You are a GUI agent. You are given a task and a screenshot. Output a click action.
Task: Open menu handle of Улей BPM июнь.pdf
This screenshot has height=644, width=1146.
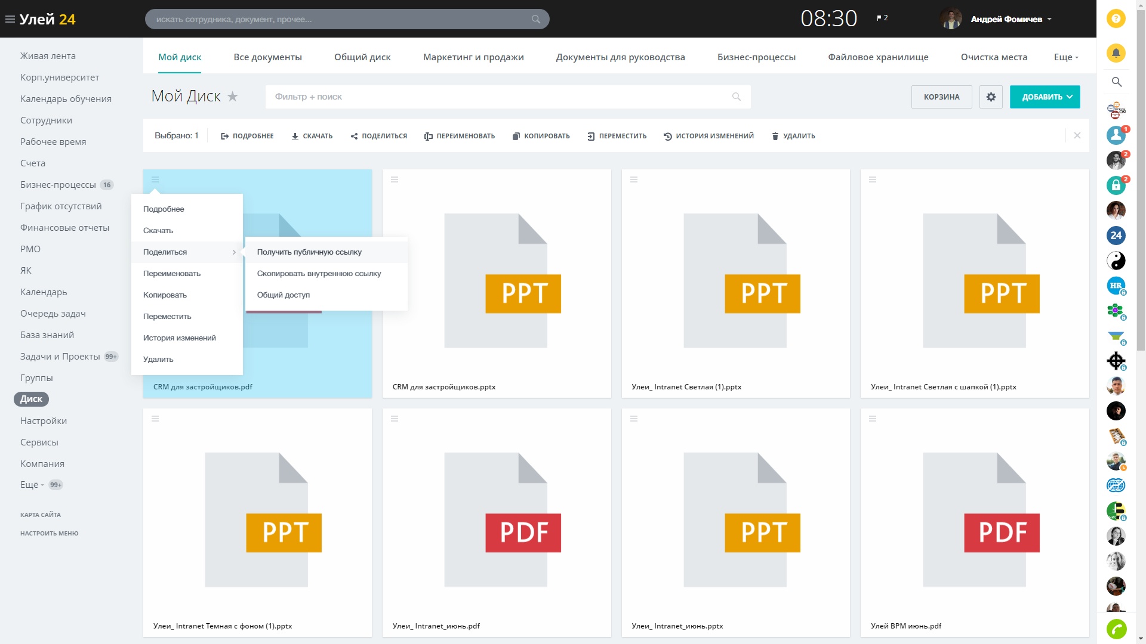873,419
